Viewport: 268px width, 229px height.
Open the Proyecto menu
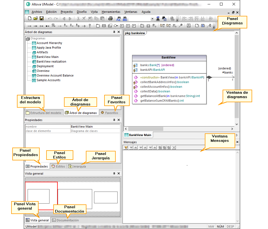click(x=67, y=12)
